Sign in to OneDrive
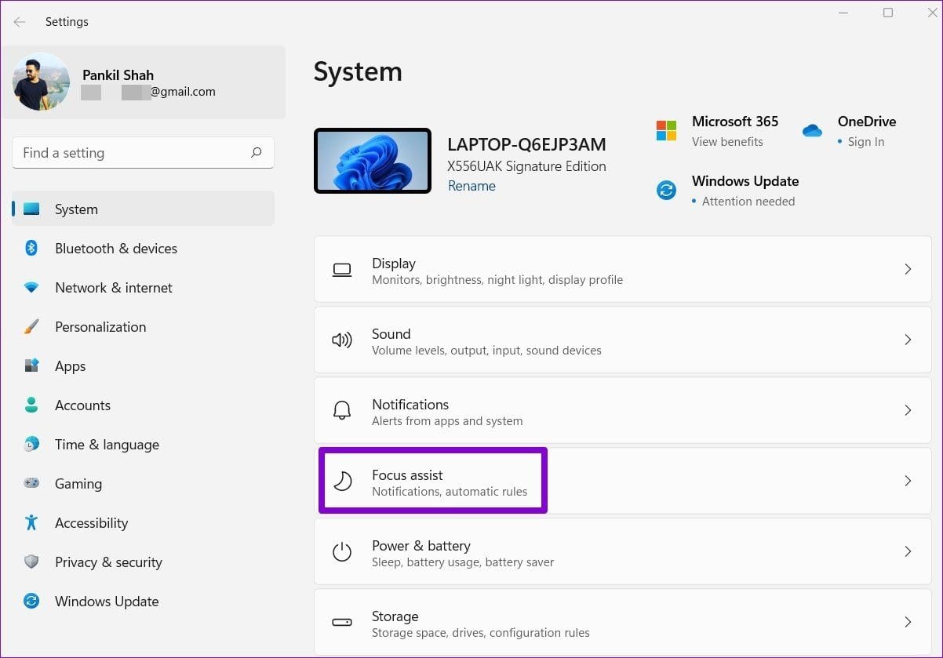This screenshot has height=658, width=943. [866, 142]
